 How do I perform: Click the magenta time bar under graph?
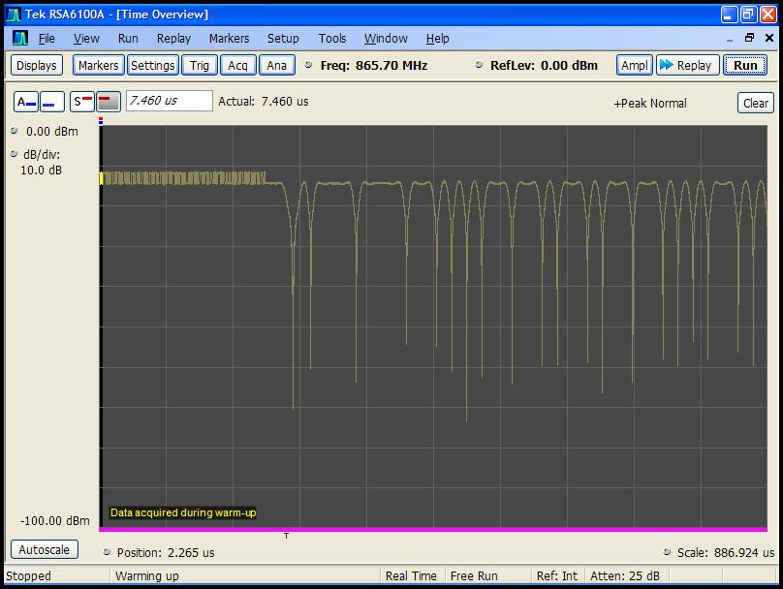[x=433, y=529]
